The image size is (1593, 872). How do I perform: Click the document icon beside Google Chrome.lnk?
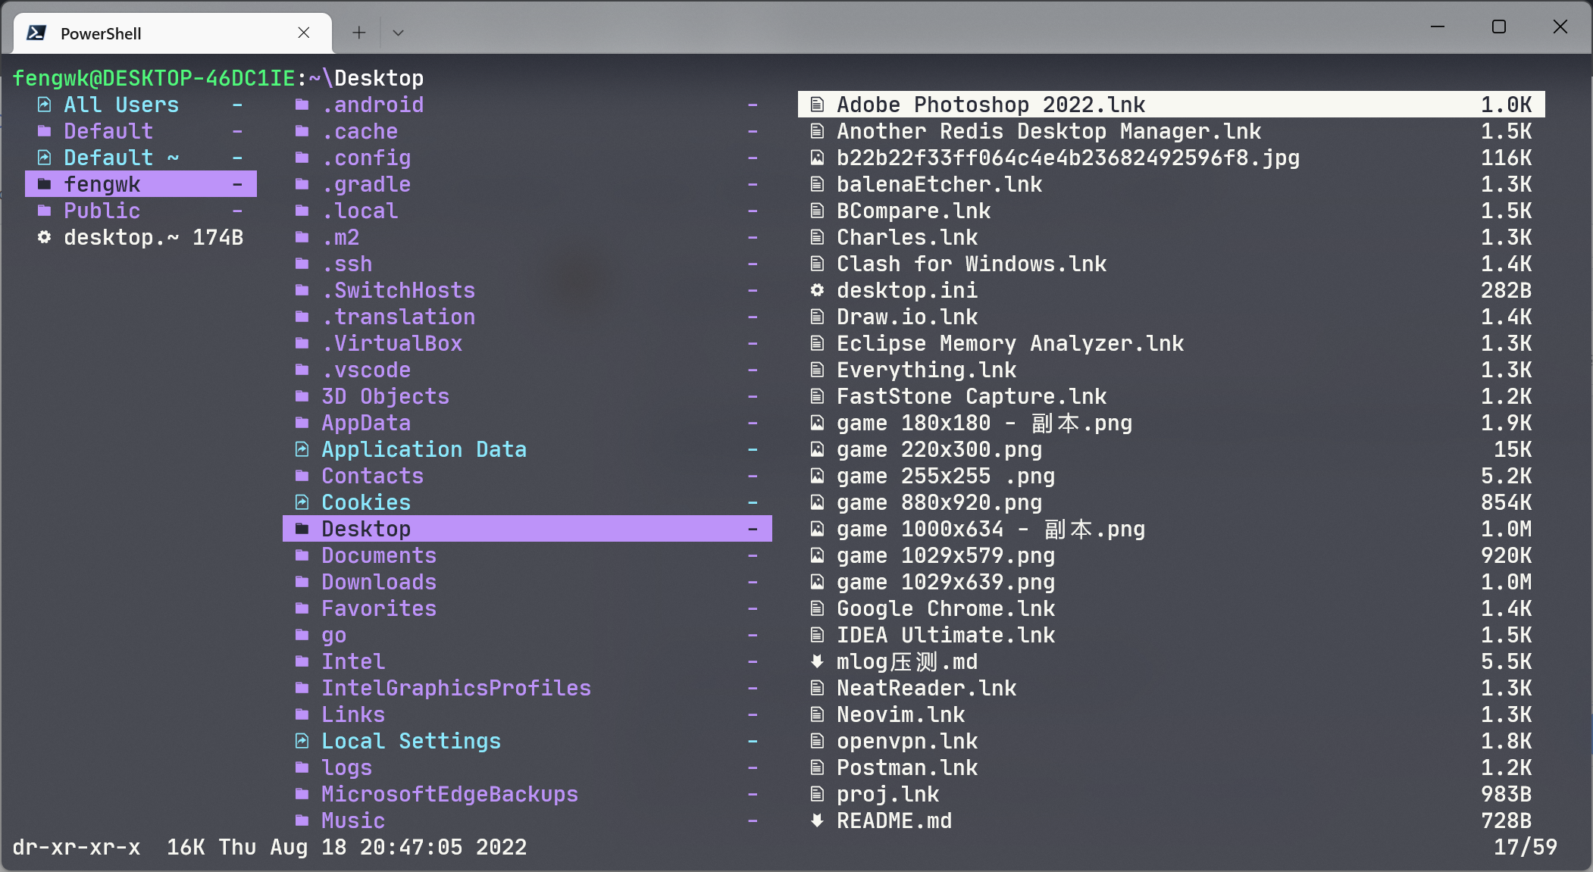(817, 608)
